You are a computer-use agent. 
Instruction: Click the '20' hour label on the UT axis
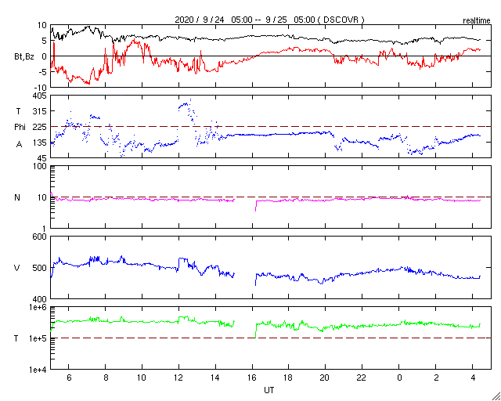coord(326,378)
